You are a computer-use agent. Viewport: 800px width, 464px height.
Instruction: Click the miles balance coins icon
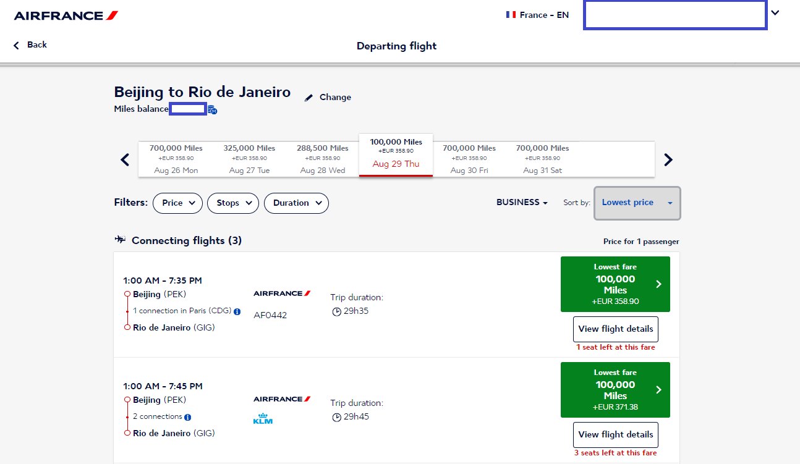[x=212, y=110]
